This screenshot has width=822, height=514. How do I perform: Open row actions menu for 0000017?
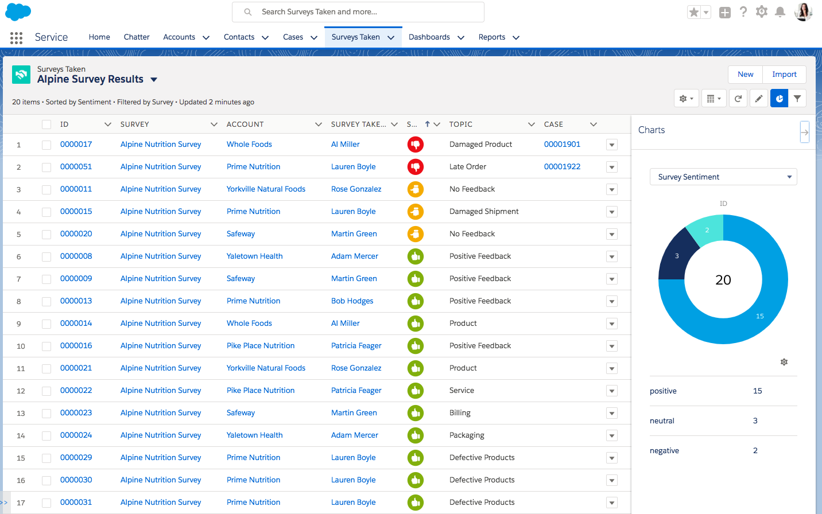[612, 145]
